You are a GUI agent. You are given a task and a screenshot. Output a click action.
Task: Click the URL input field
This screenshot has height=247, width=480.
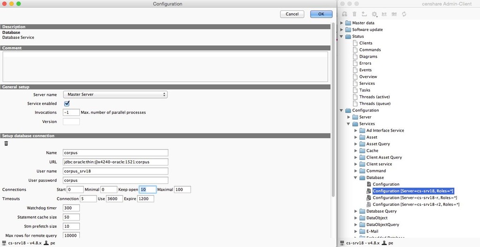tap(115, 162)
